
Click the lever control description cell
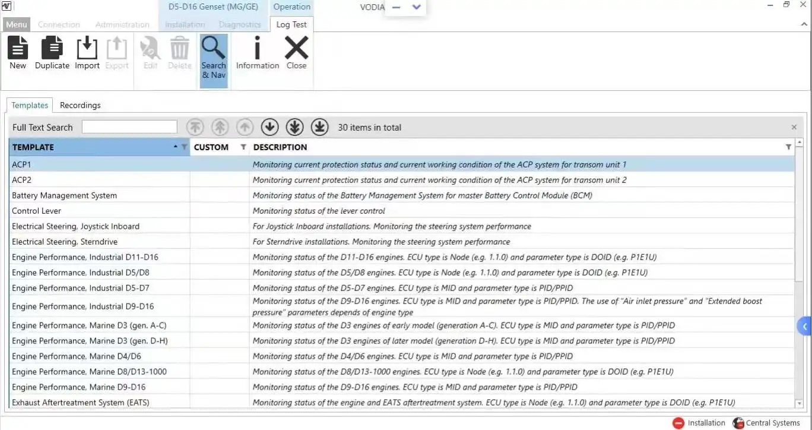[522, 211]
